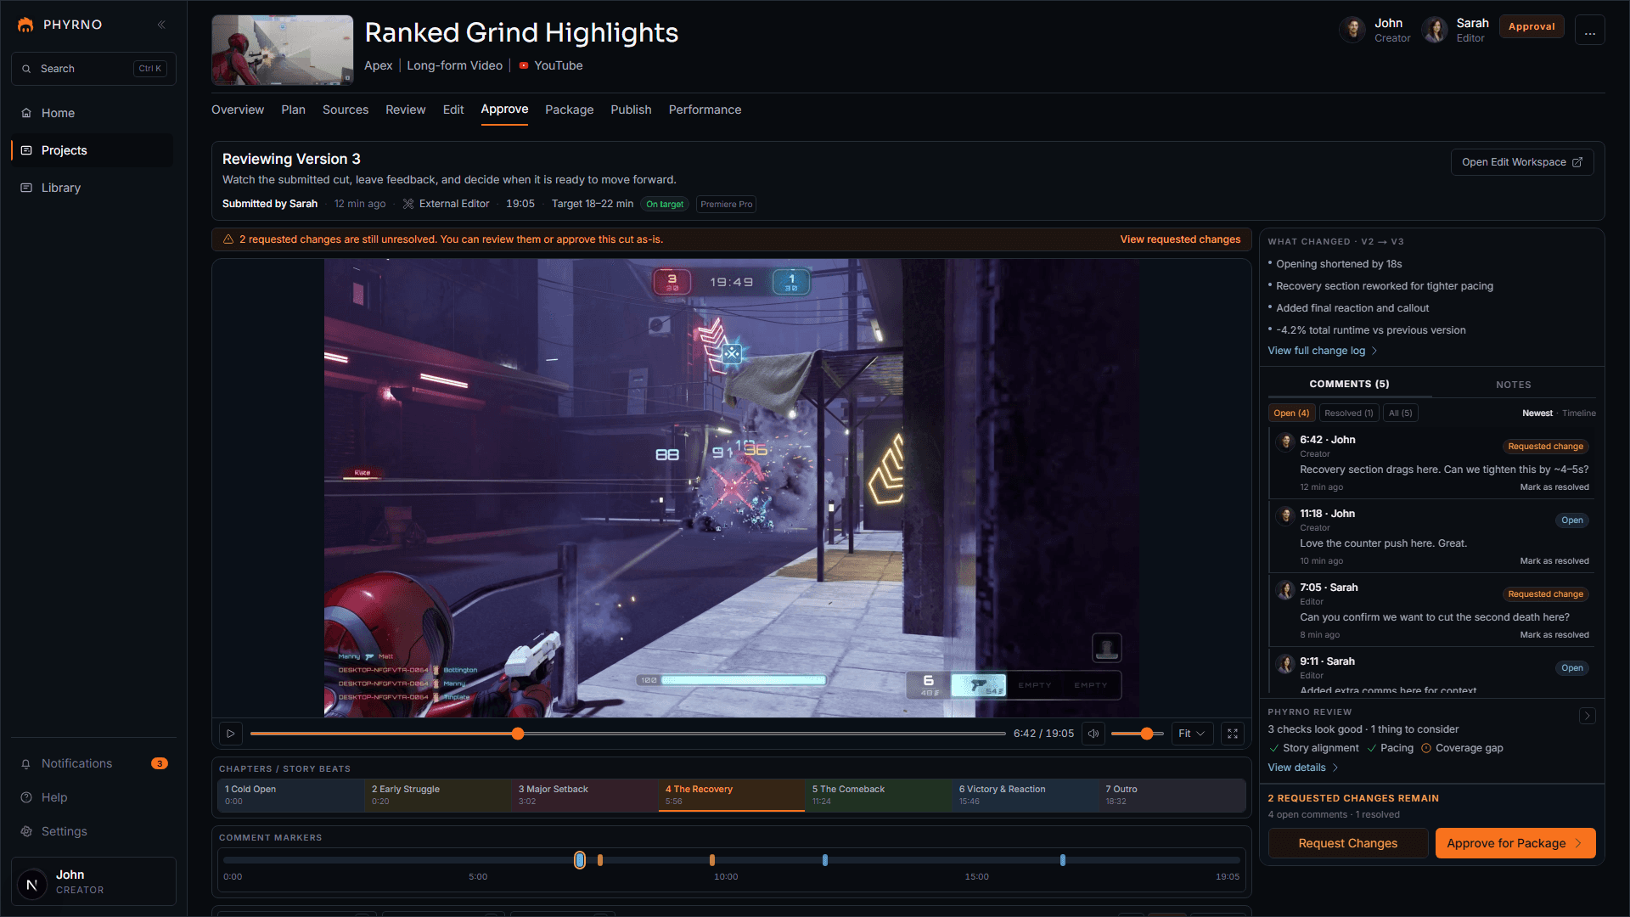The image size is (1630, 917).
Task: Switch to the Review tab
Action: (406, 110)
